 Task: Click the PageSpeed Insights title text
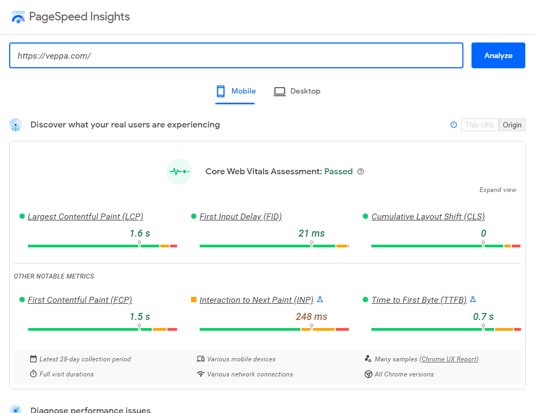tap(79, 17)
